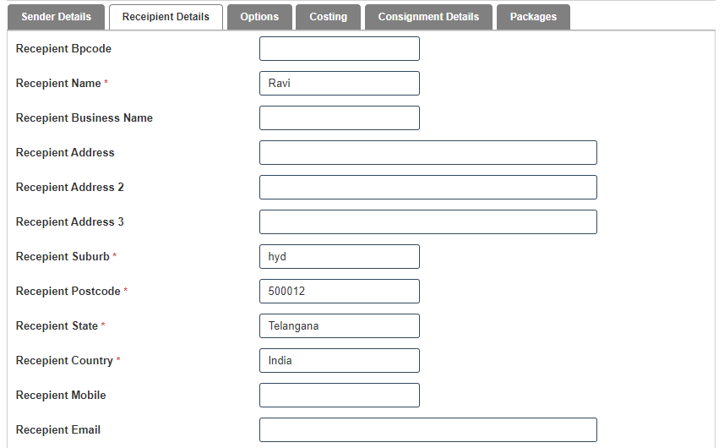Select the Recepient Address text box

427,153
